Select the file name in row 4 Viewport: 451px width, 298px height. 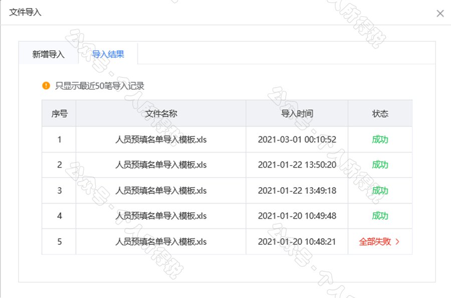161,216
